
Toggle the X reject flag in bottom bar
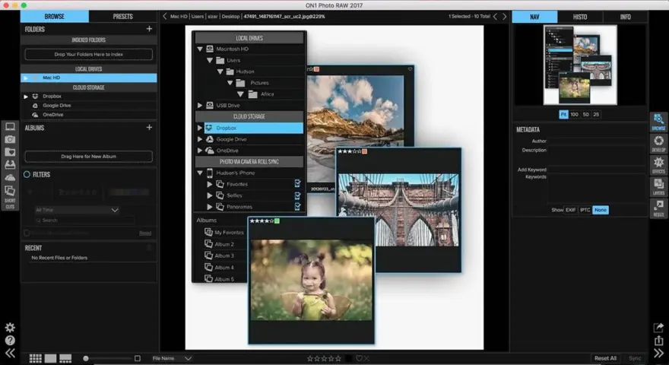366,359
